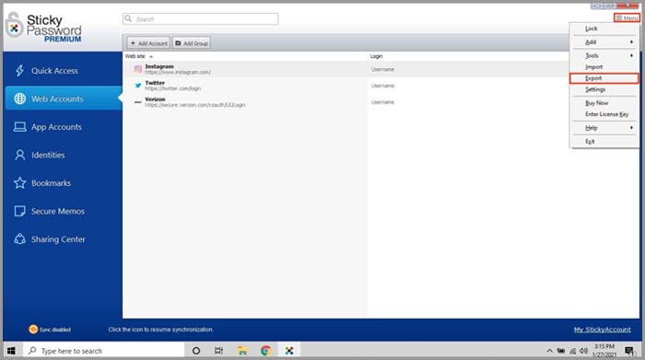Open Task View on taskbar
This screenshot has height=360, width=645.
(219, 351)
